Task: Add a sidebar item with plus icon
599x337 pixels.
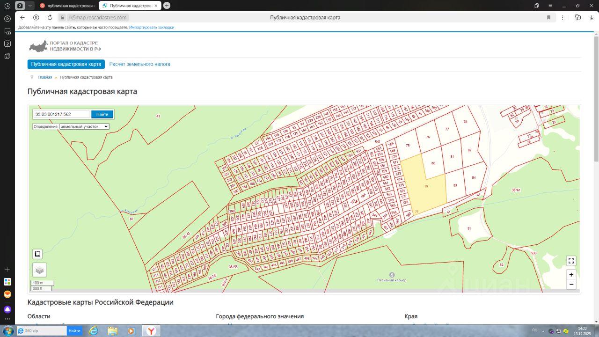Action: tap(7, 270)
